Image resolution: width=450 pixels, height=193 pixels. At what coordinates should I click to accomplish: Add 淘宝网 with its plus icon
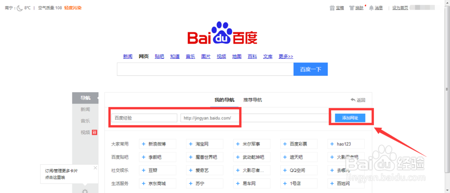pos(191,144)
